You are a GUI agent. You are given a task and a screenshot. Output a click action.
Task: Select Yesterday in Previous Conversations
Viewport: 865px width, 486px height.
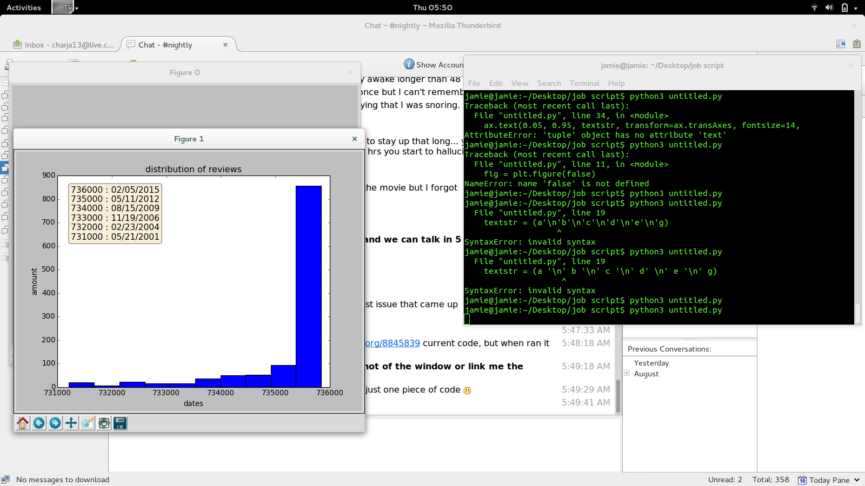[651, 363]
